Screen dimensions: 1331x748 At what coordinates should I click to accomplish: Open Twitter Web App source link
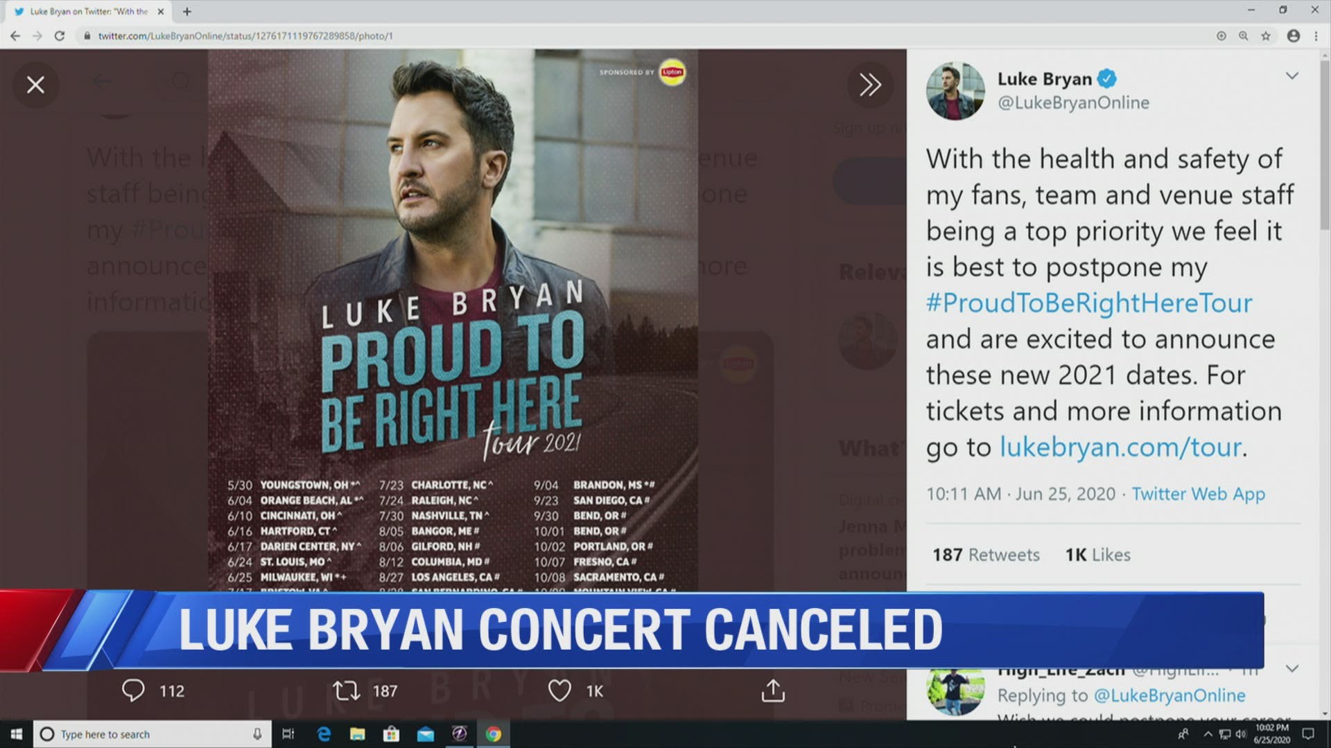1199,494
